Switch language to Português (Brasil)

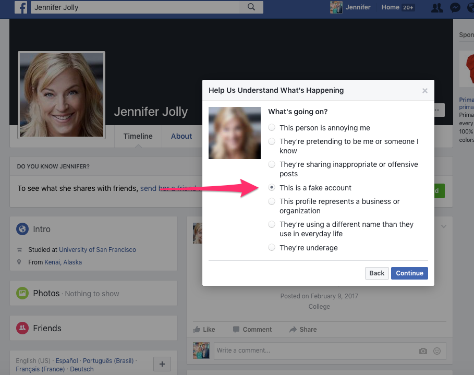tap(108, 361)
